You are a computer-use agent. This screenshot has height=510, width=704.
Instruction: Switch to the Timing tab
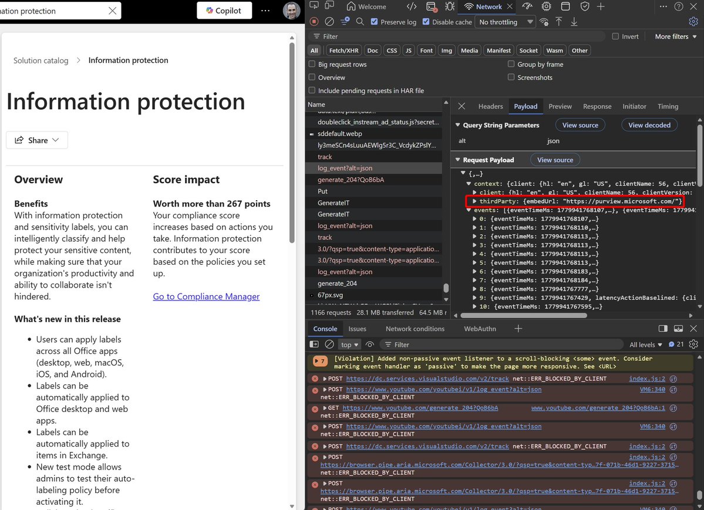[x=668, y=106]
